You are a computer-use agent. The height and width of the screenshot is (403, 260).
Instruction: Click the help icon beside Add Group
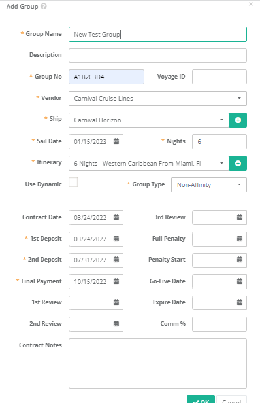[44, 6]
